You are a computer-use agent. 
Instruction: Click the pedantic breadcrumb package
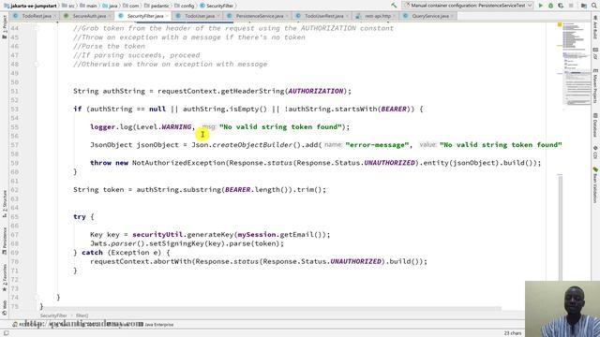click(x=157, y=6)
